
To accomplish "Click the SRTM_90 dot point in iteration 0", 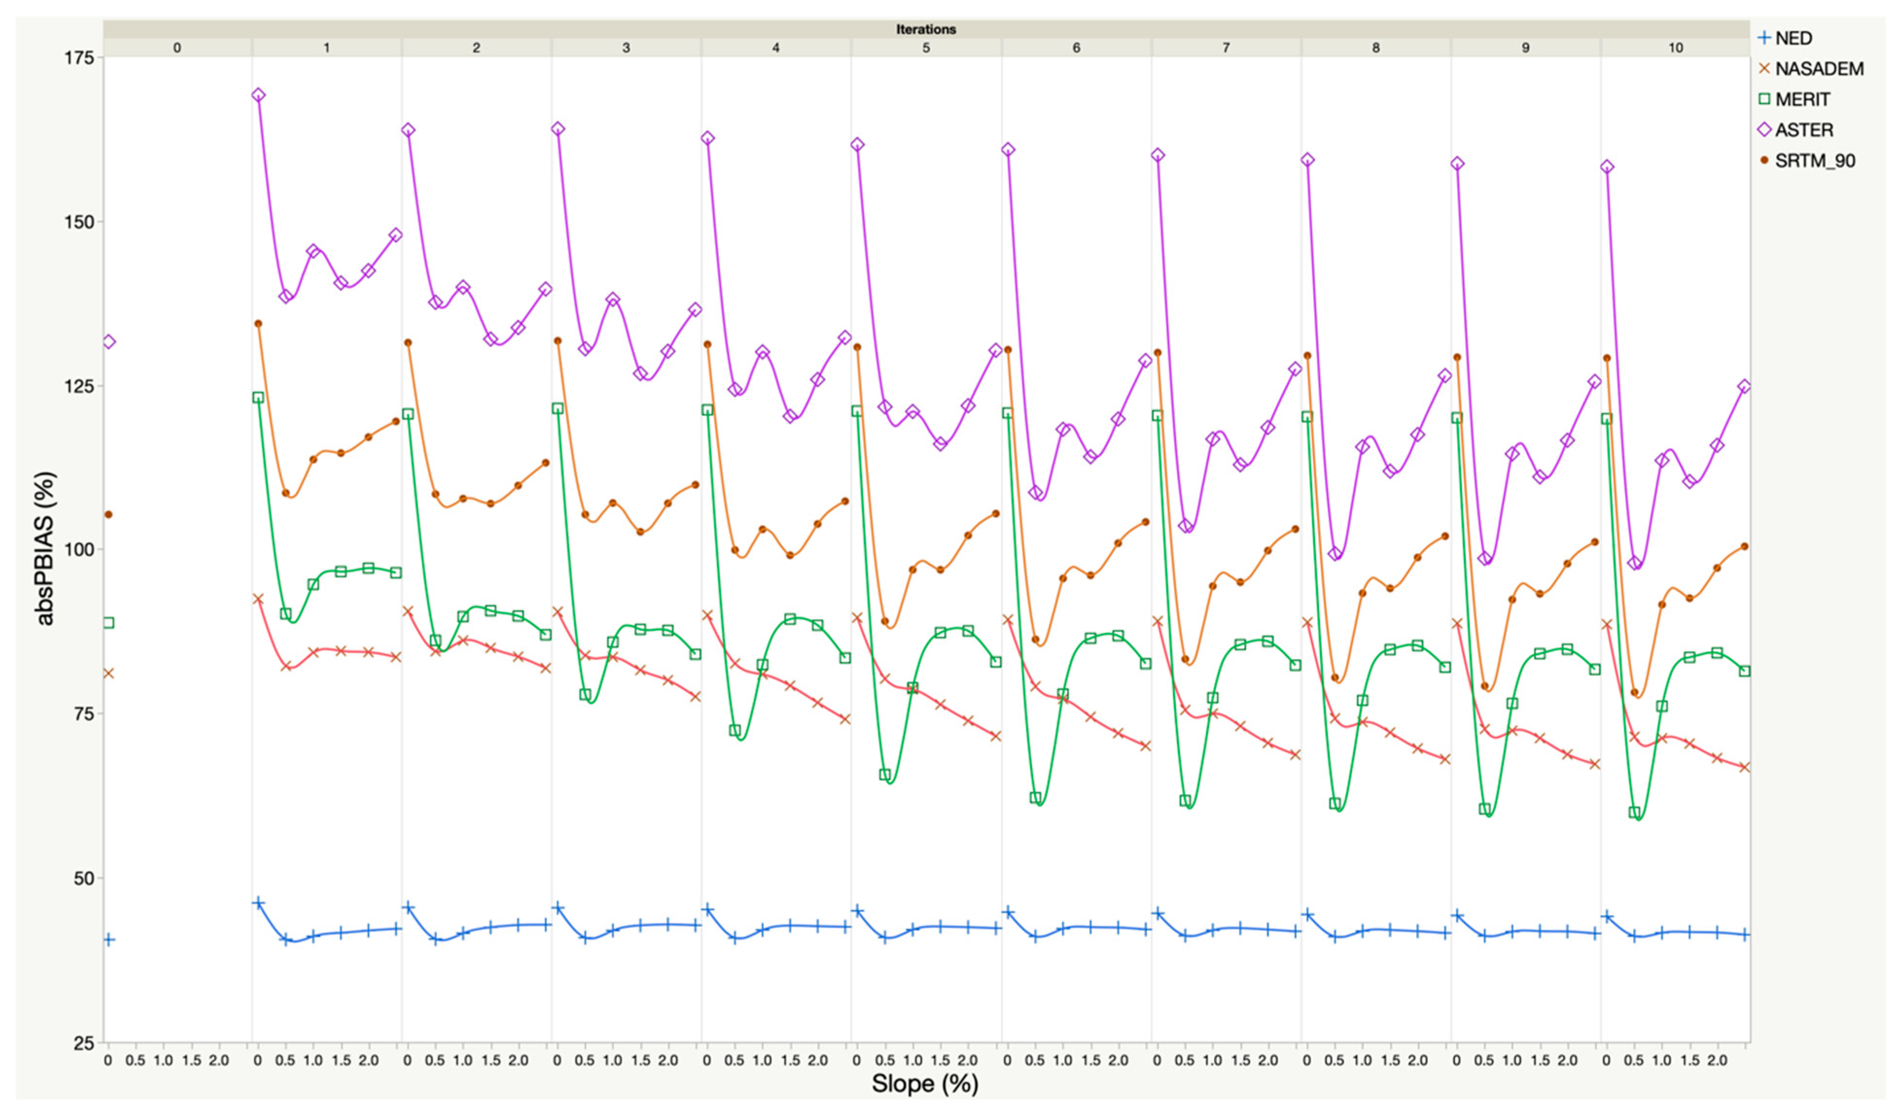I will [108, 515].
